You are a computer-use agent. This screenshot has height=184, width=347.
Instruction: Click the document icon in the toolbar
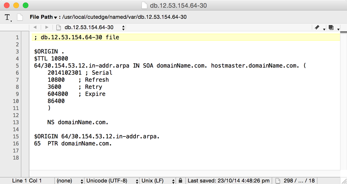20,17
